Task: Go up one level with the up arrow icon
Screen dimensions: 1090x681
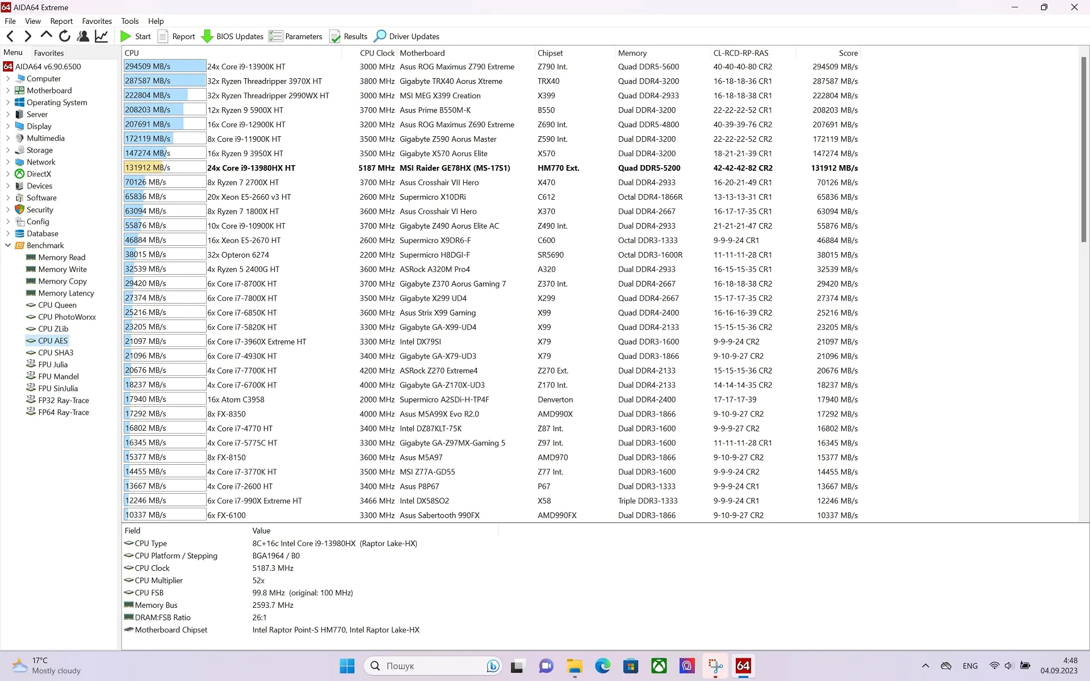Action: tap(46, 36)
